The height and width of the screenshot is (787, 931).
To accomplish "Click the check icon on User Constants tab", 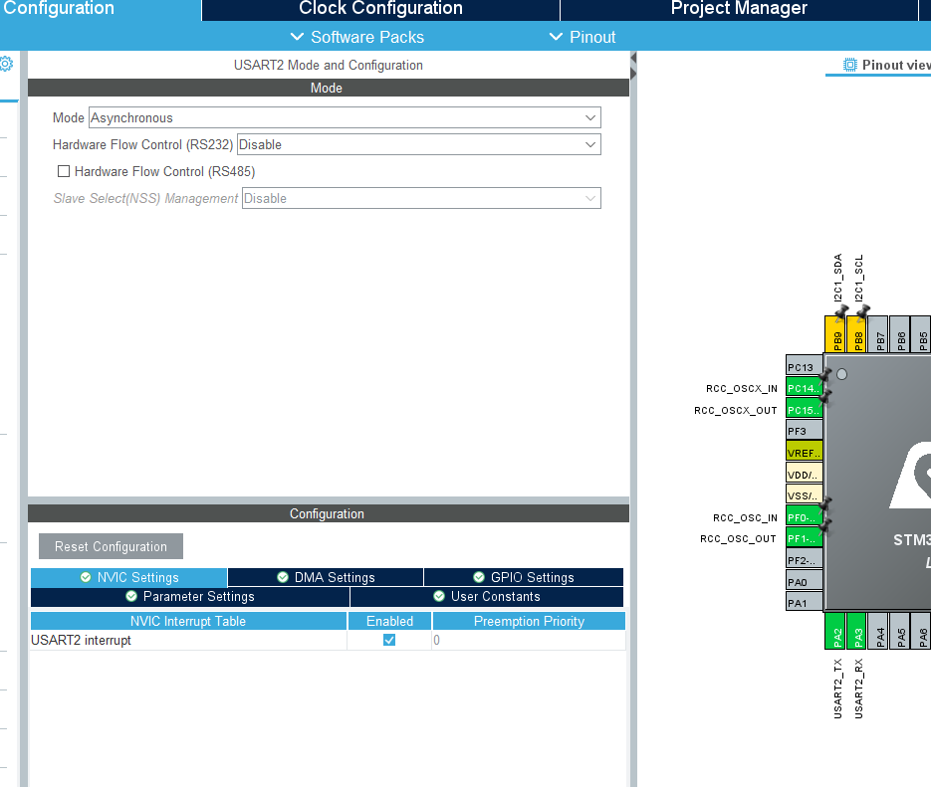I will pos(438,596).
